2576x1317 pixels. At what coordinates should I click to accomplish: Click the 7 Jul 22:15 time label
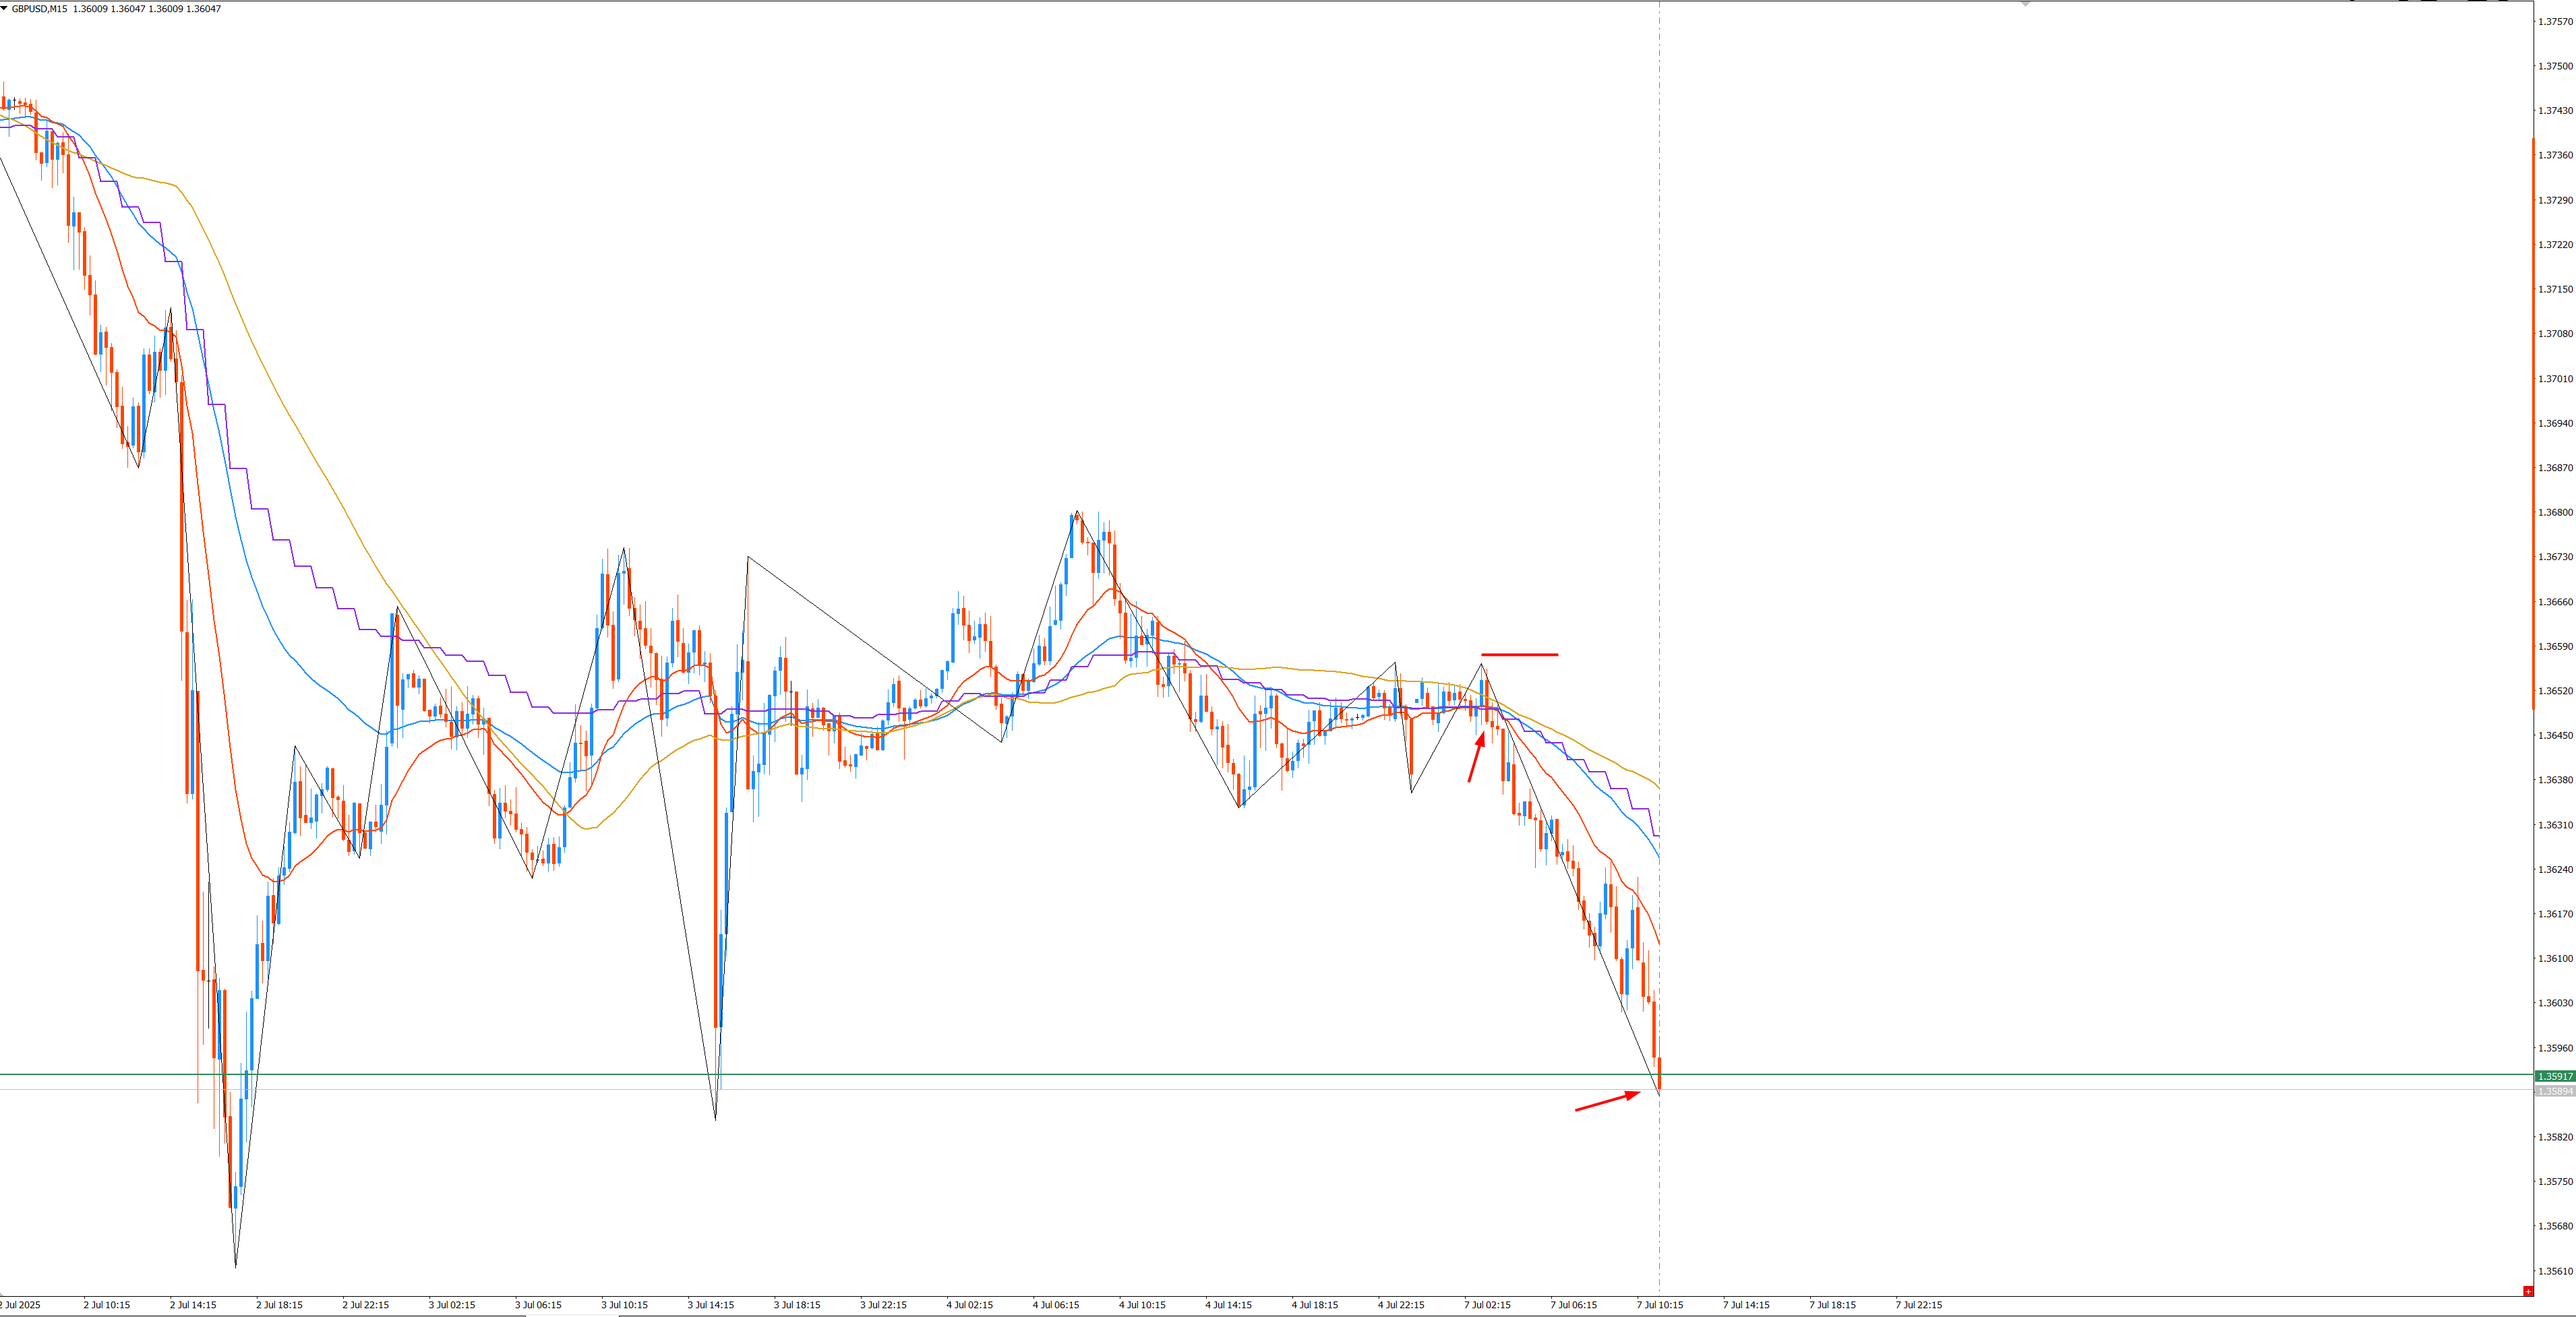(x=1919, y=1304)
